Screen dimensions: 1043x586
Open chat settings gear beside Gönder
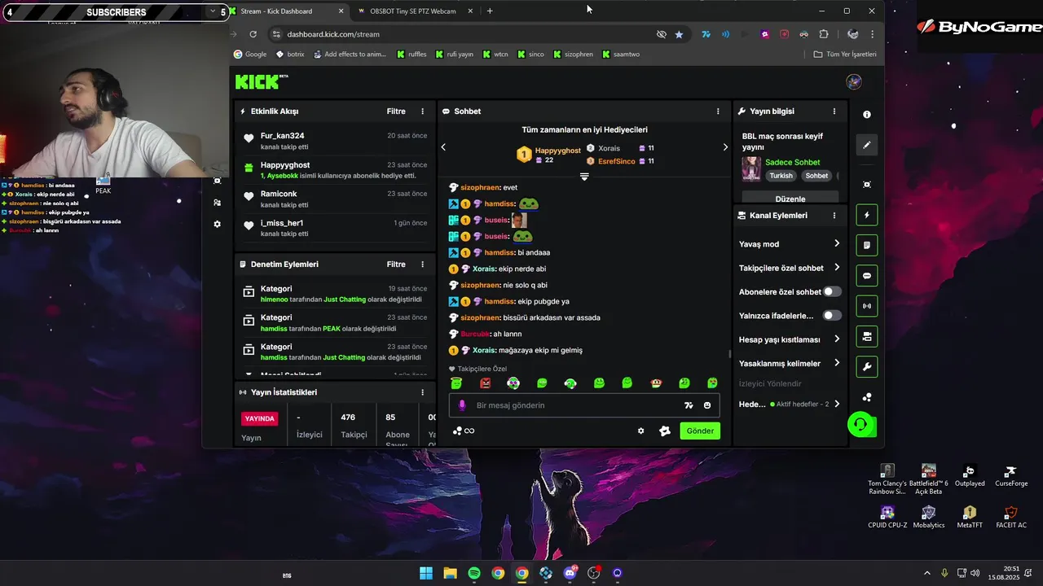[640, 431]
